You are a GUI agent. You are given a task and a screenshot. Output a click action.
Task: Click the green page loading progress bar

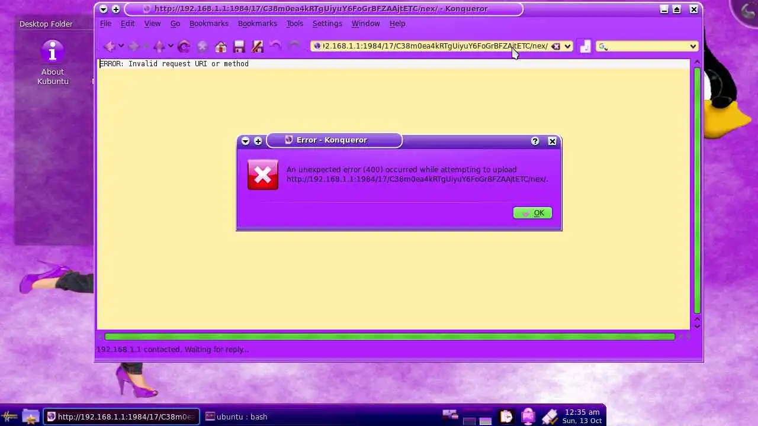pos(390,337)
